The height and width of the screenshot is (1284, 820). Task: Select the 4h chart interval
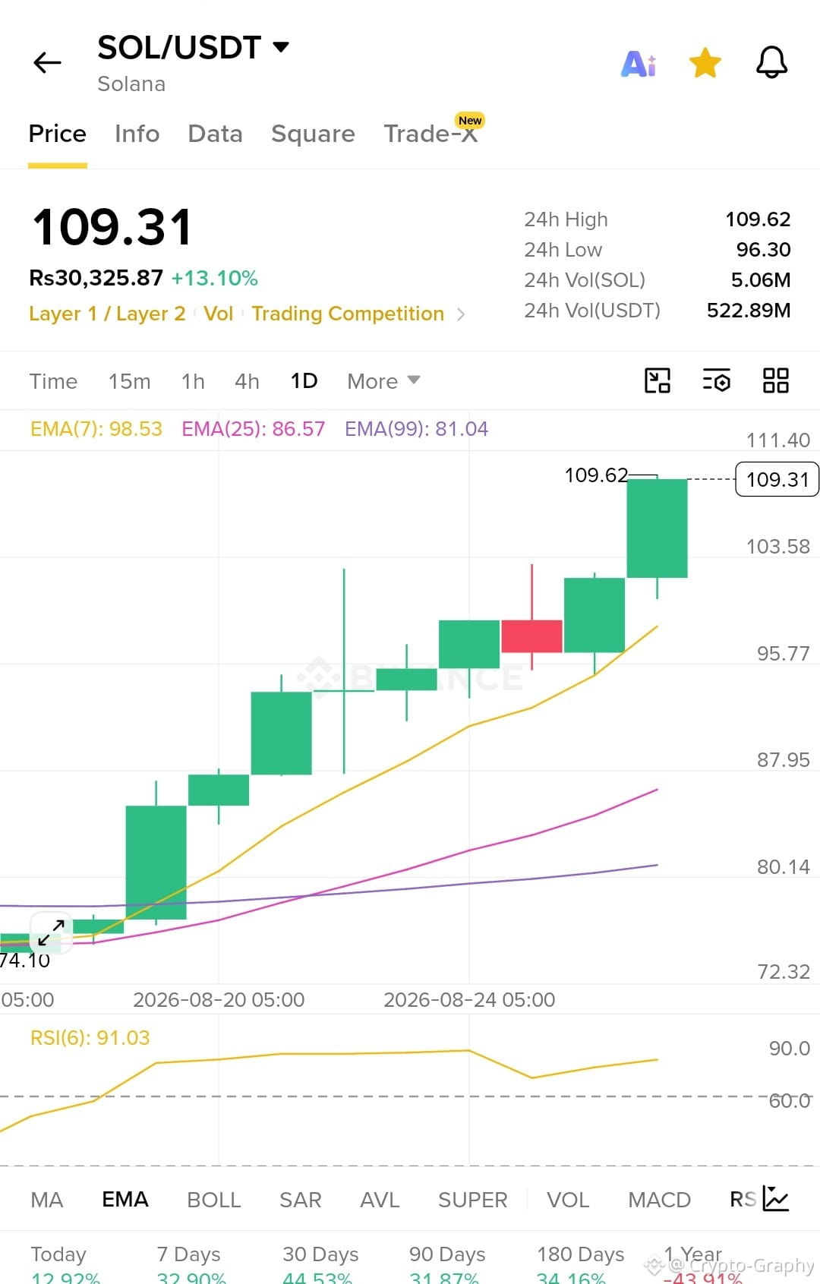point(247,381)
